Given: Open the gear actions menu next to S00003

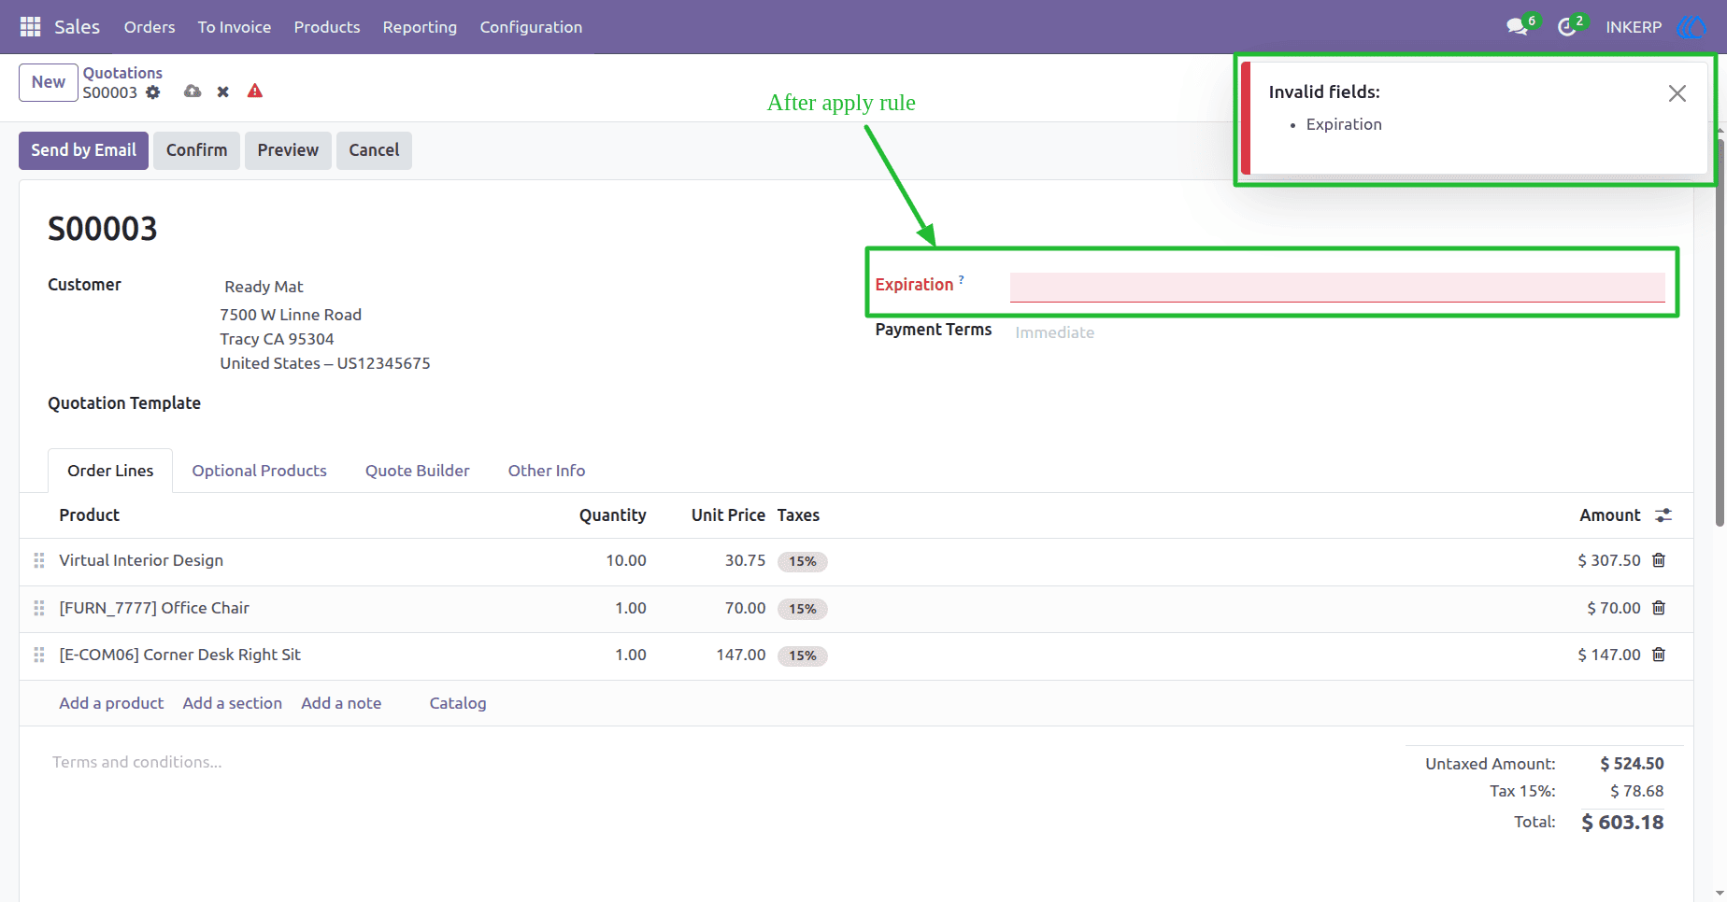Looking at the screenshot, I should point(153,92).
